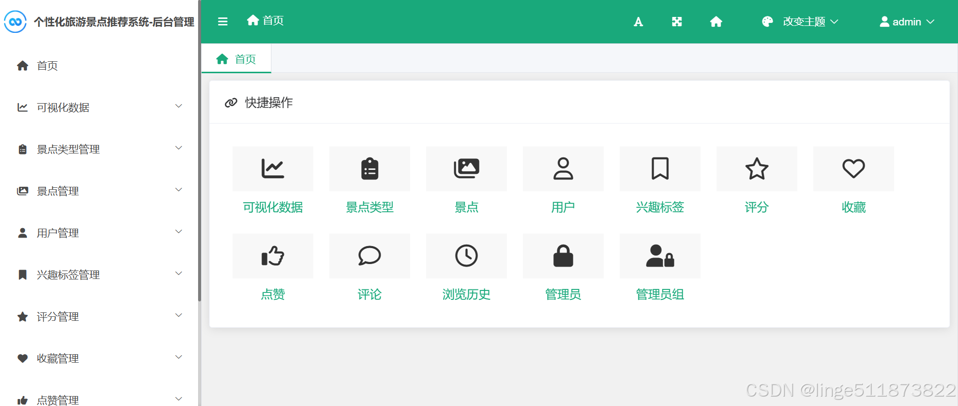Go to 首页 in the sidebar
The width and height of the screenshot is (958, 406).
pyautogui.click(x=99, y=66)
